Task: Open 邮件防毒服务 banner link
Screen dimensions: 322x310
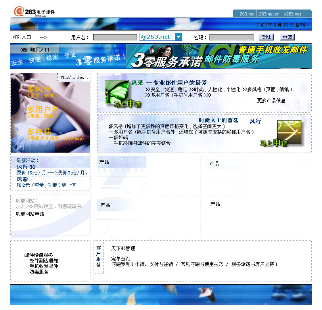Action: (x=232, y=59)
